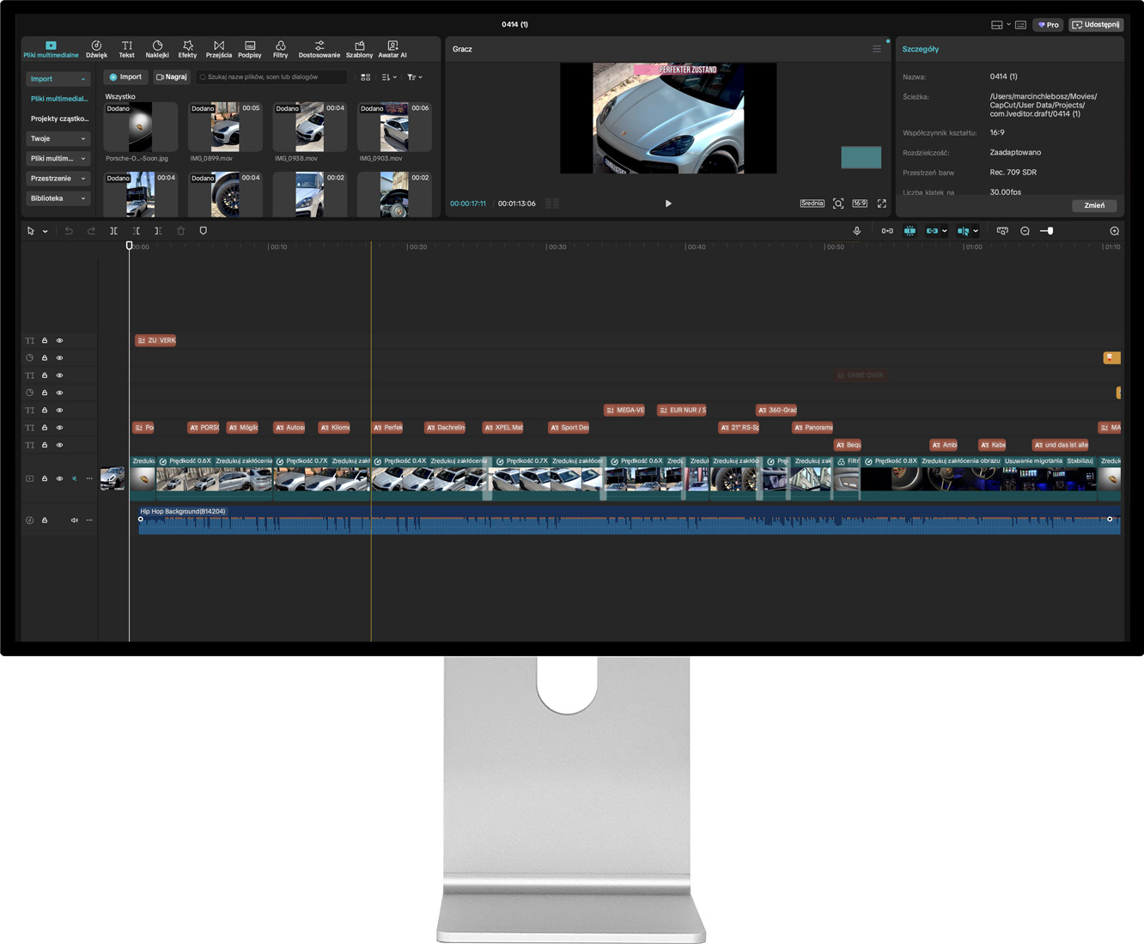
Task: Click the timeline zoom slider handle
Action: (x=1050, y=231)
